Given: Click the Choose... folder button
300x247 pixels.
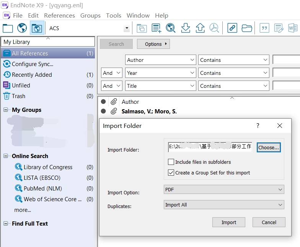Looking at the screenshot, I should (x=269, y=147).
